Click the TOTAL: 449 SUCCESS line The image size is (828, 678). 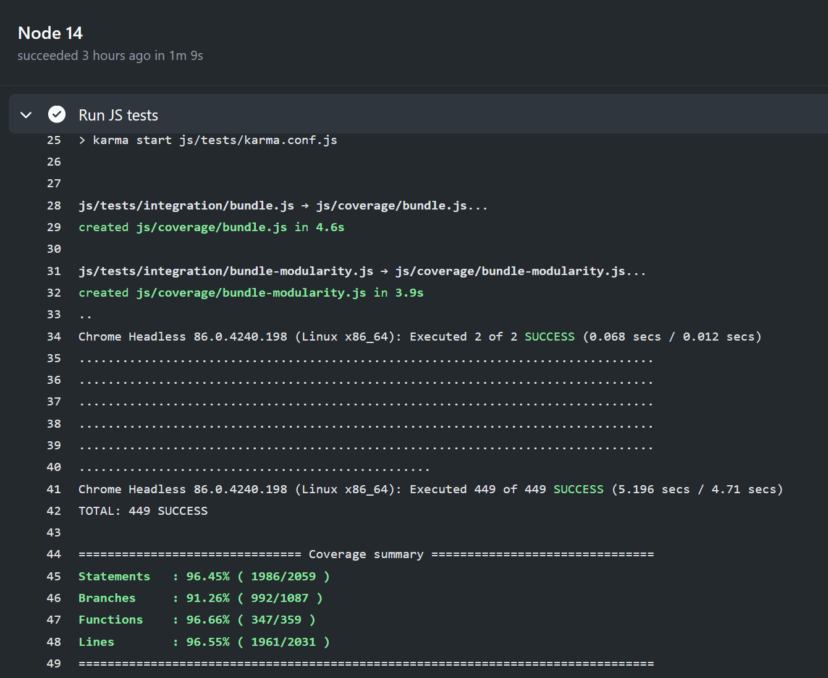pos(143,511)
